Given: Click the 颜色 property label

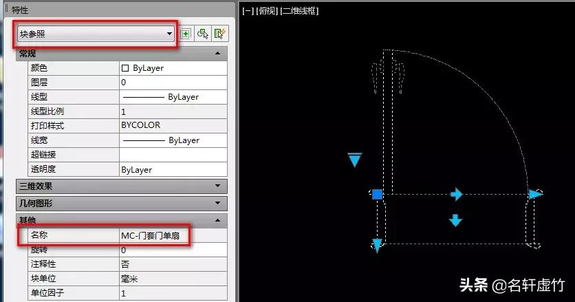Looking at the screenshot, I should click(x=39, y=68).
